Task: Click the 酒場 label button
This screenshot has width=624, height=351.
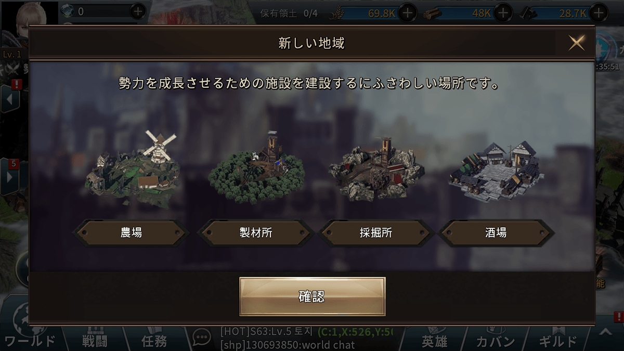Action: 496,233
